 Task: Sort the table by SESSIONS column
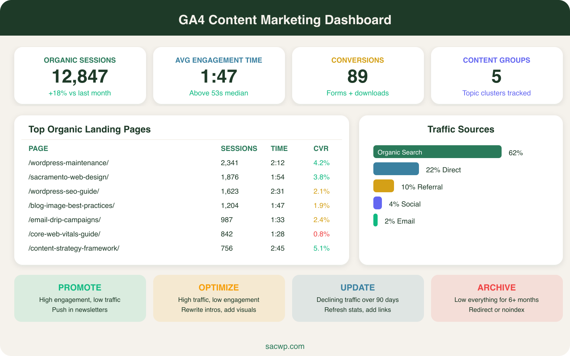click(239, 148)
